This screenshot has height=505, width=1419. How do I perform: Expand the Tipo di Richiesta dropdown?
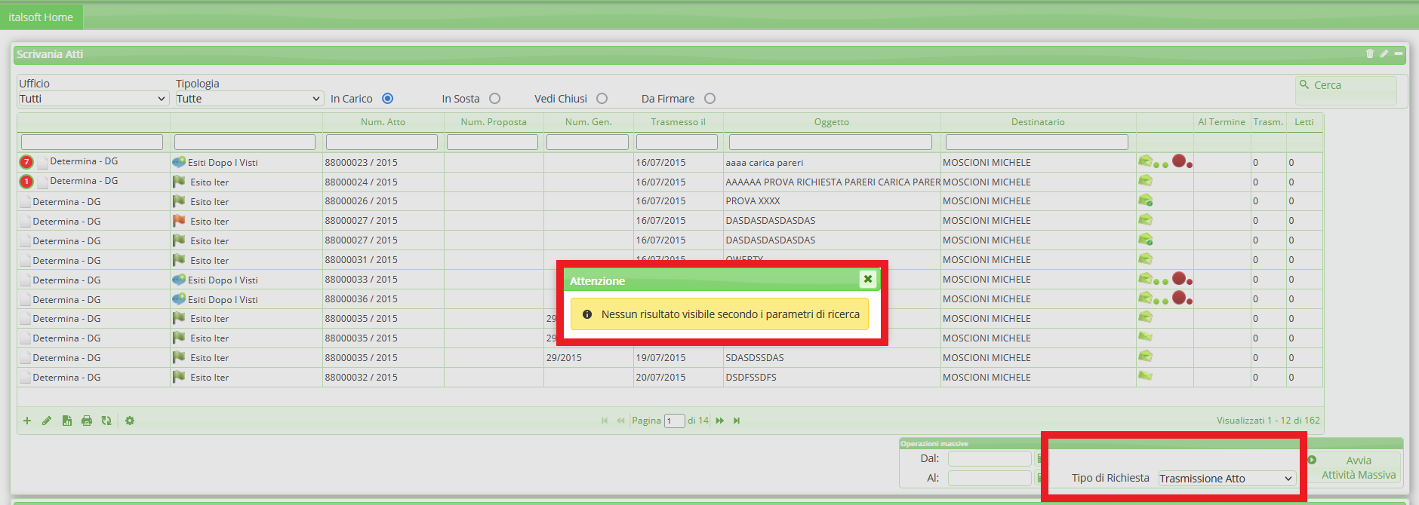(1227, 479)
